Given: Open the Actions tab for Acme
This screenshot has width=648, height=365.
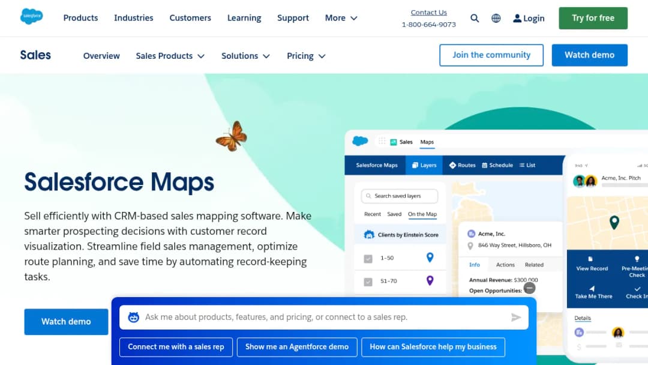Looking at the screenshot, I should point(505,265).
